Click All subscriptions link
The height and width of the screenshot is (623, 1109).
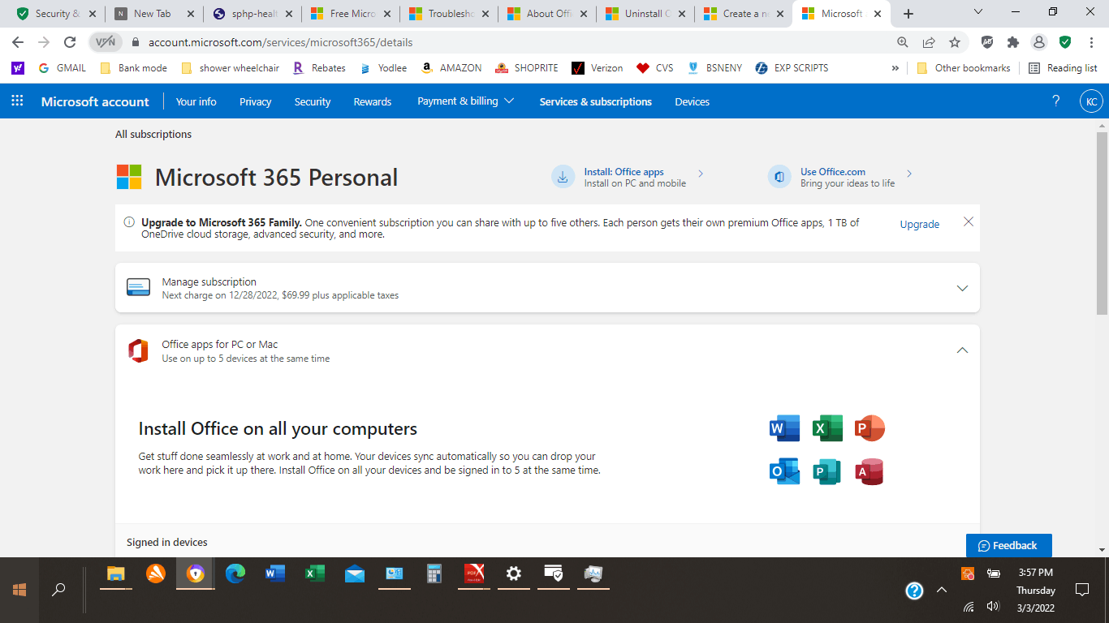coord(153,135)
